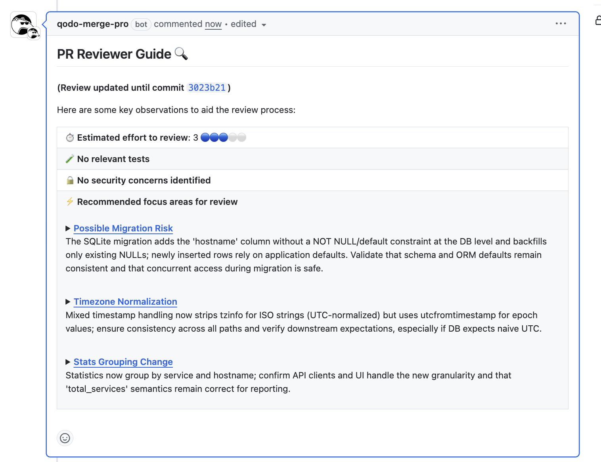The height and width of the screenshot is (462, 601).
Task: Click the lock icon at the right edge
Action: (598, 20)
